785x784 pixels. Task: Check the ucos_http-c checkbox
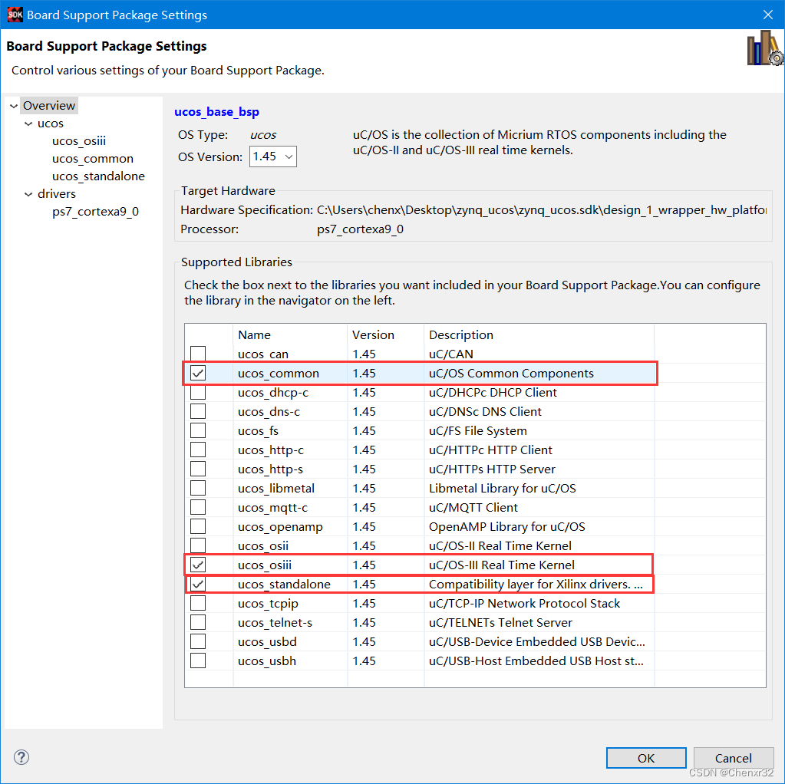pos(198,450)
